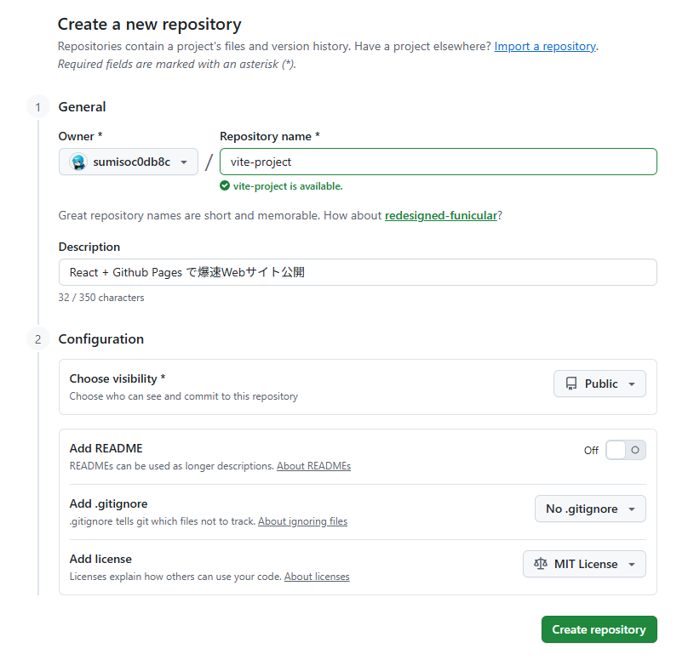Viewport: 688px width, 671px height.
Task: Click the owner avatar icon next to sumisoc0db8c
Action: [x=77, y=161]
